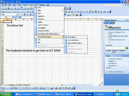This screenshot has width=129, height=96.
Task: Select the Oval drawing tool
Action: 29,88
